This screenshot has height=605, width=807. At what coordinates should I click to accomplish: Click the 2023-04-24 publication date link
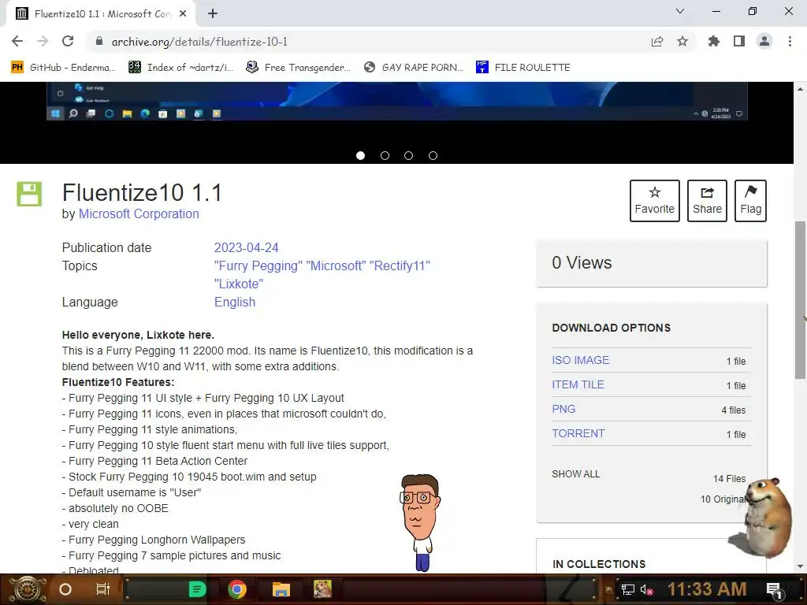(246, 247)
